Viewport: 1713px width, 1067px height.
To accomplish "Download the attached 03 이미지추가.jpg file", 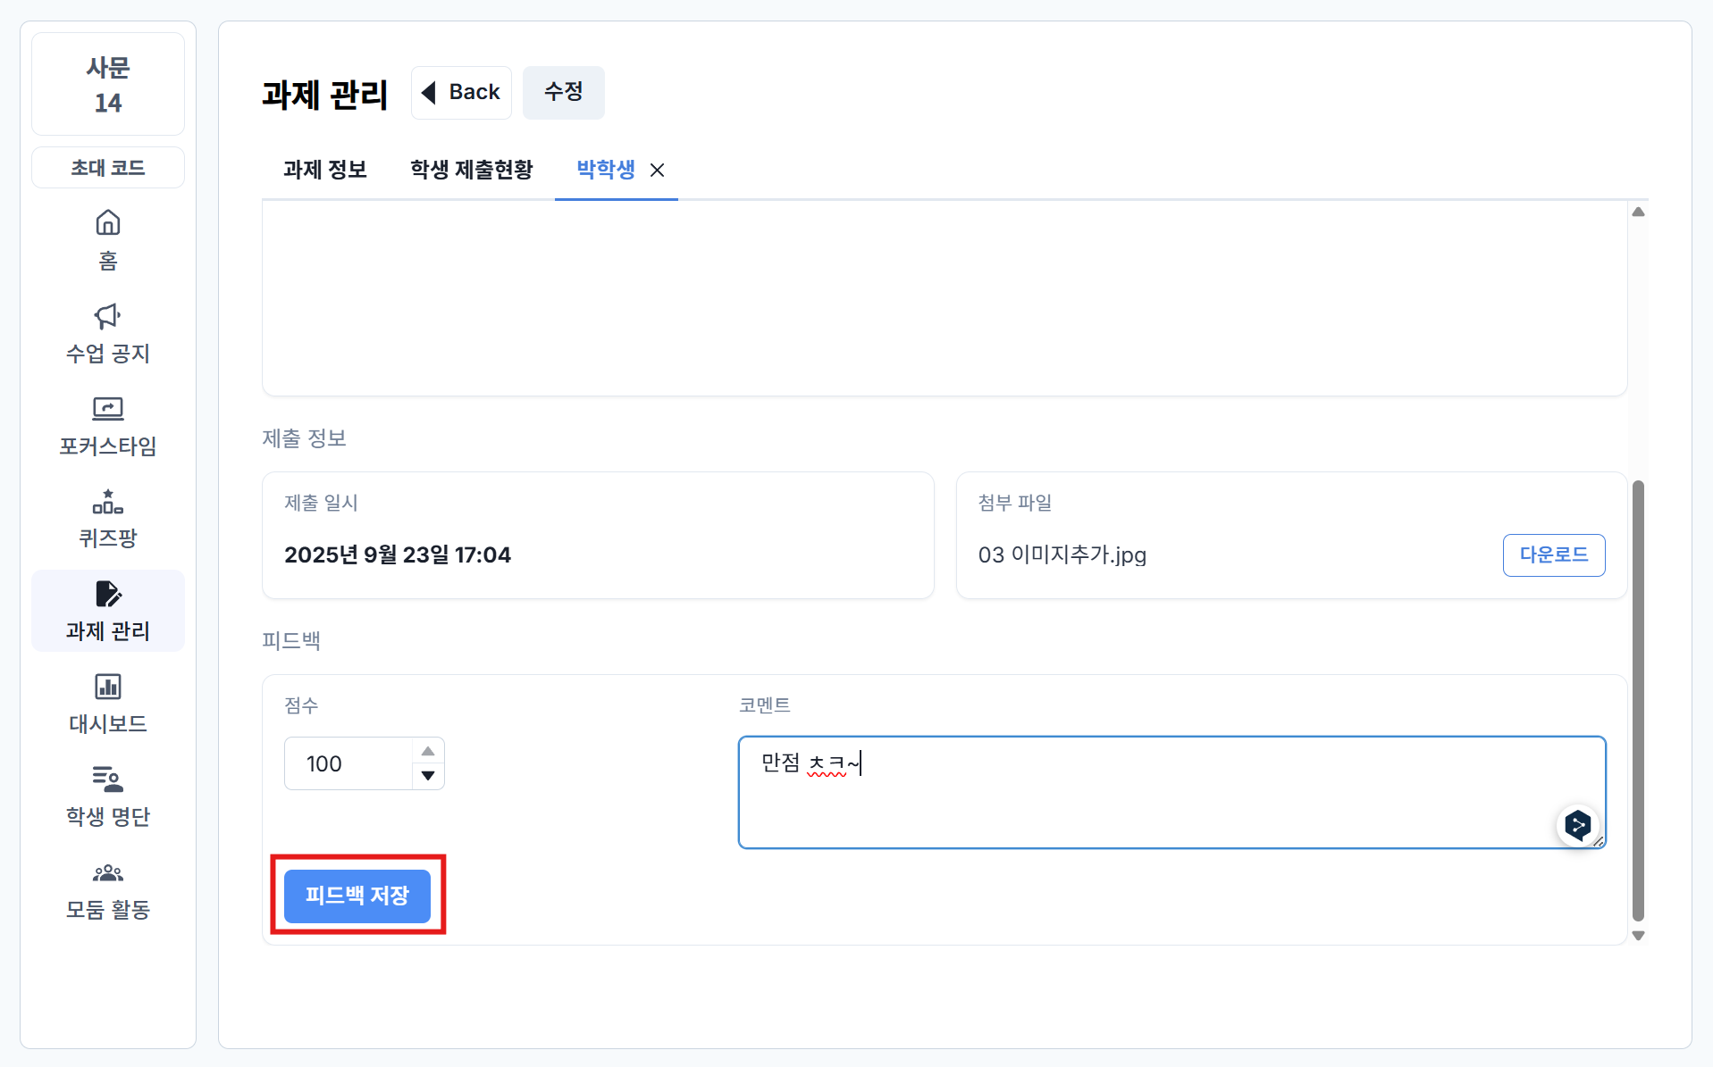I will click(1553, 554).
